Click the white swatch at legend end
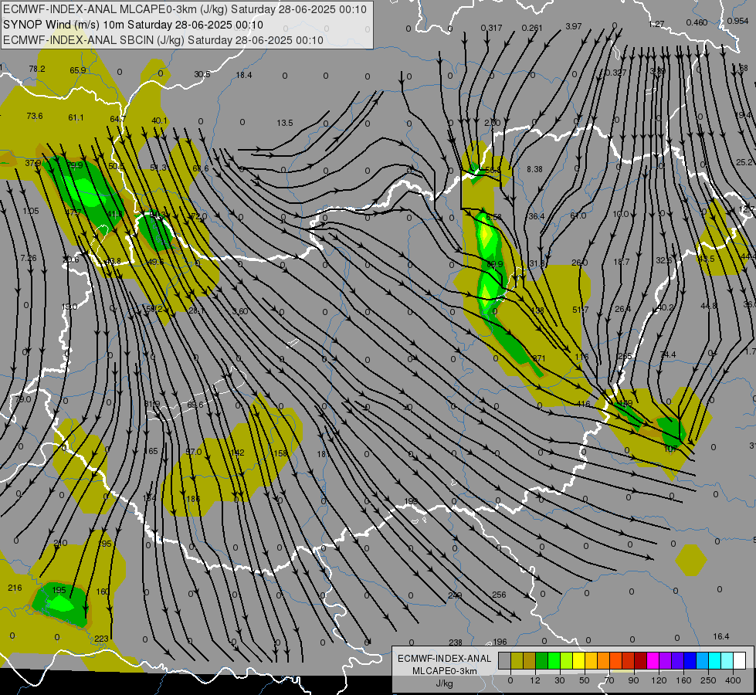Image resolution: width=756 pixels, height=695 pixels. [x=739, y=660]
